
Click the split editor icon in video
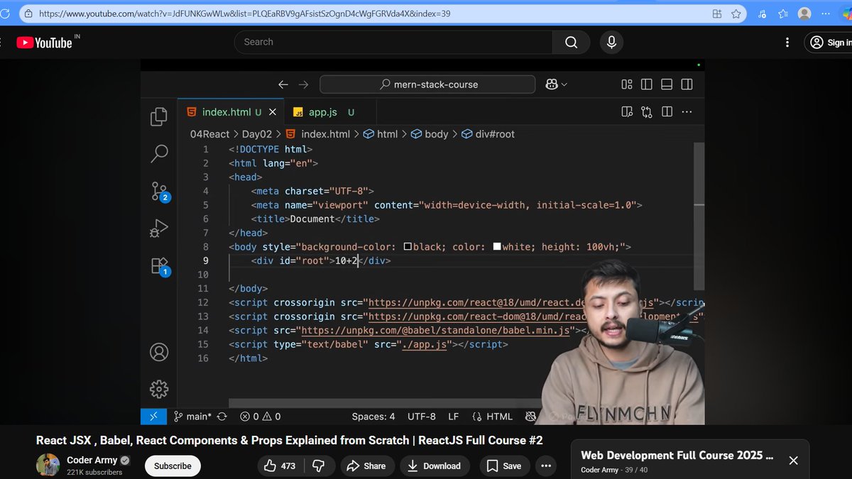[667, 112]
